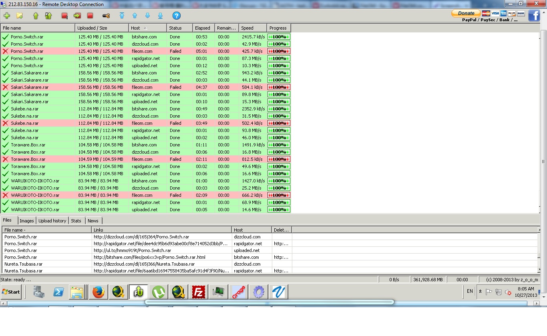Switch to the Images tab
547x336 pixels.
27,221
